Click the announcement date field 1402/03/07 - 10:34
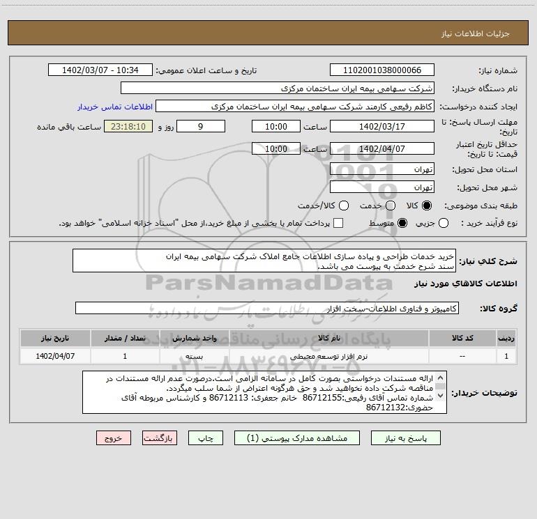This screenshot has height=519, width=537. [x=100, y=70]
